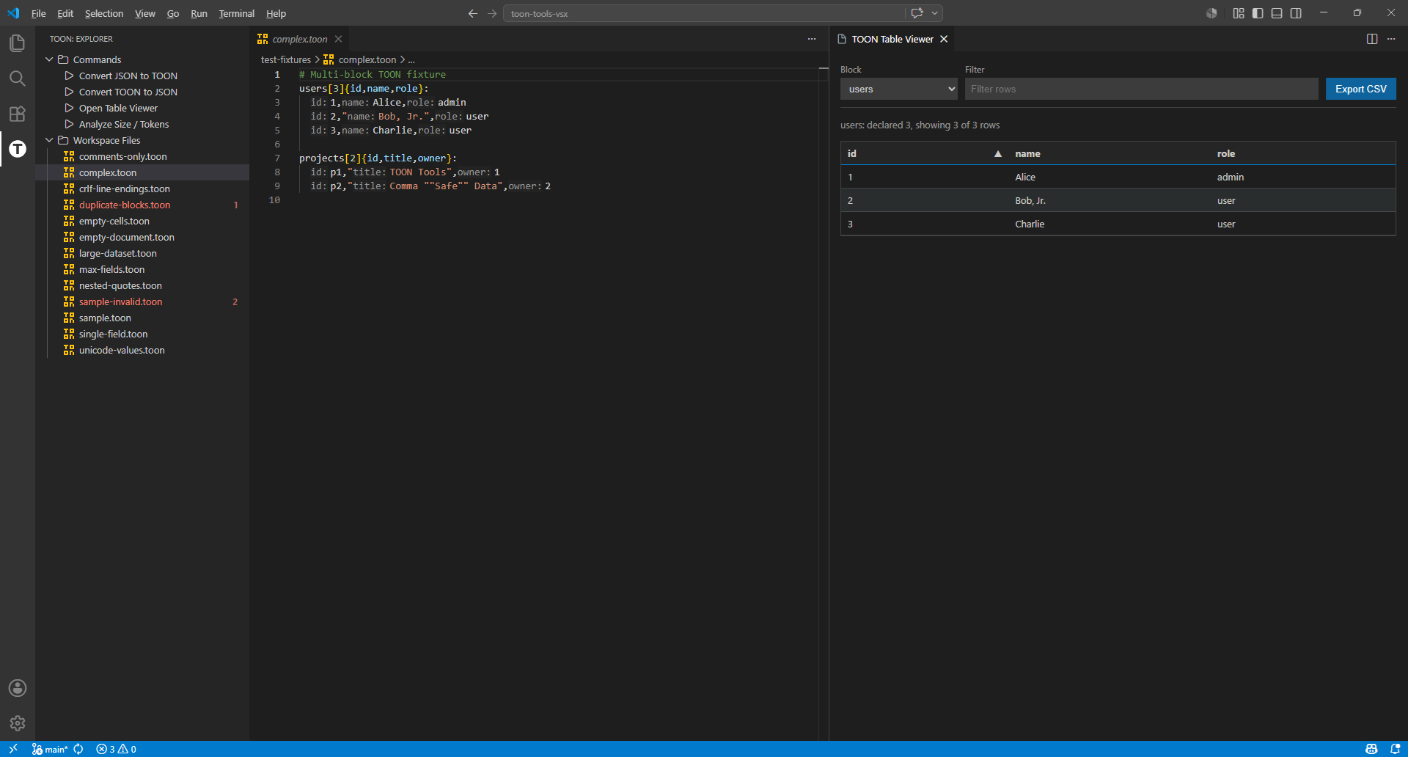1408x757 pixels.
Task: Open the Accounts menu icon
Action: 18,688
